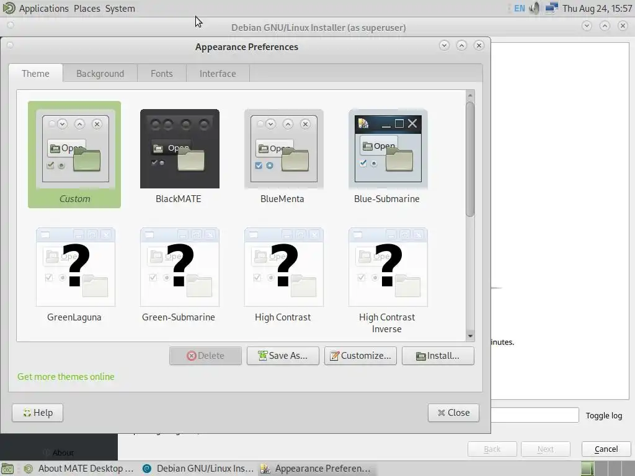Open the volume control icon
The image size is (635, 476).
(535, 8)
